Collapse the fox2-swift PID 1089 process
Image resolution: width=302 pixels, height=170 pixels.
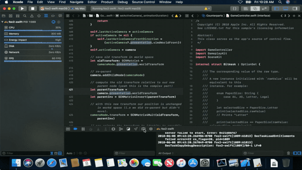[x=2, y=22]
